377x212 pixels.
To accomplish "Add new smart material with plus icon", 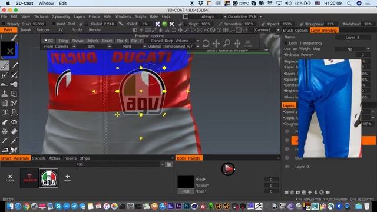I will [68, 178].
